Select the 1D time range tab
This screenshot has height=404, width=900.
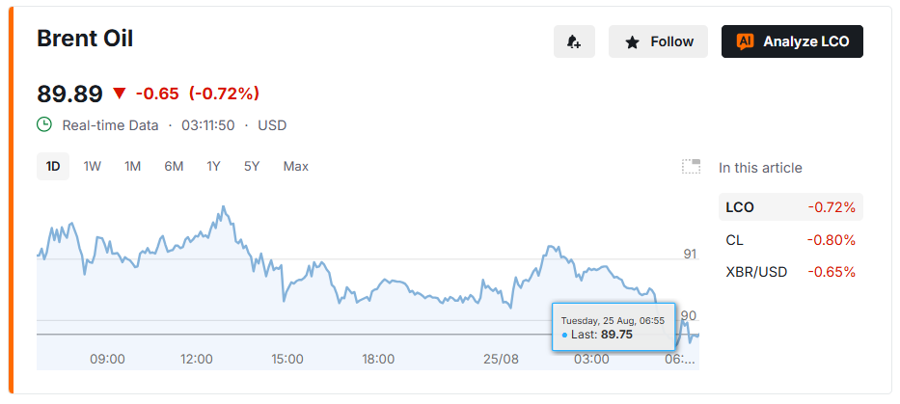pyautogui.click(x=53, y=167)
